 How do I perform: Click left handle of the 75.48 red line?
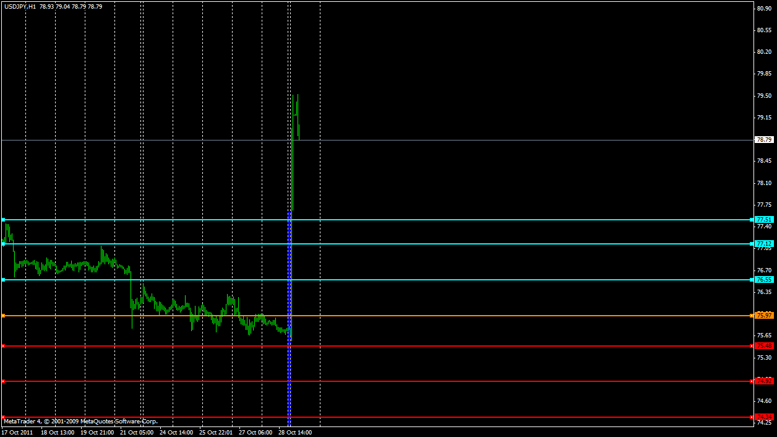[3, 346]
